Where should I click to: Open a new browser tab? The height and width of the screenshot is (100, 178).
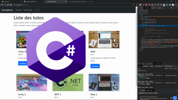coord(92,2)
